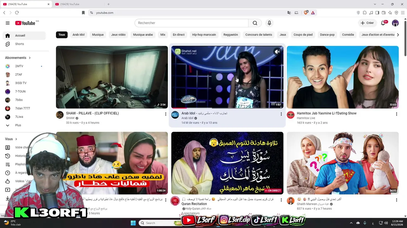
Task: Play the Hamritox Dating Show thumbnail
Action: 343,77
